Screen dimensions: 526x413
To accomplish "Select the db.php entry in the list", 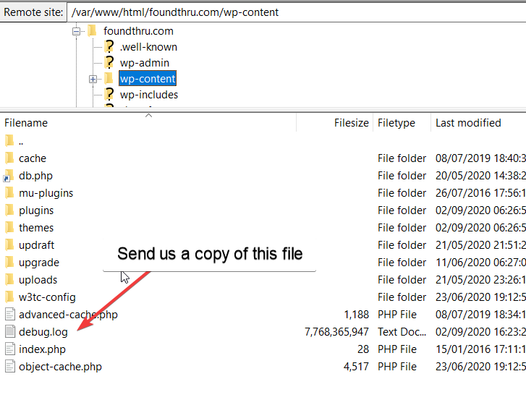I will pos(263,176).
